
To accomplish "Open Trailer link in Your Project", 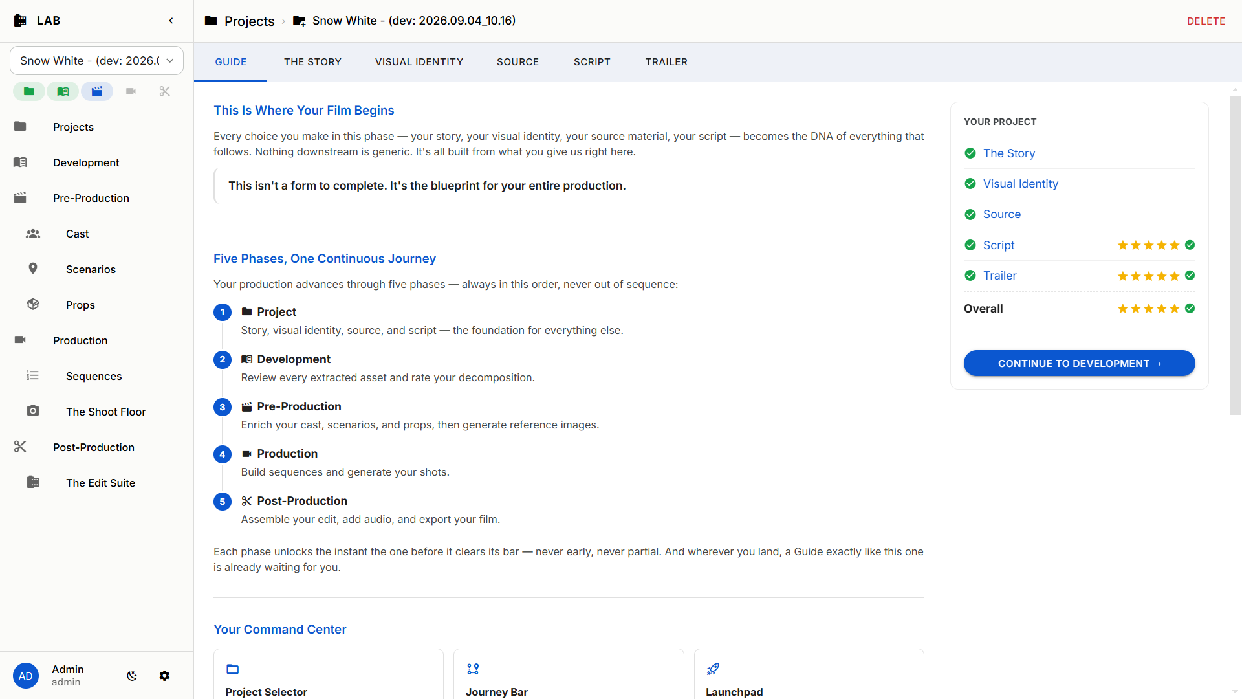I will tap(1000, 276).
